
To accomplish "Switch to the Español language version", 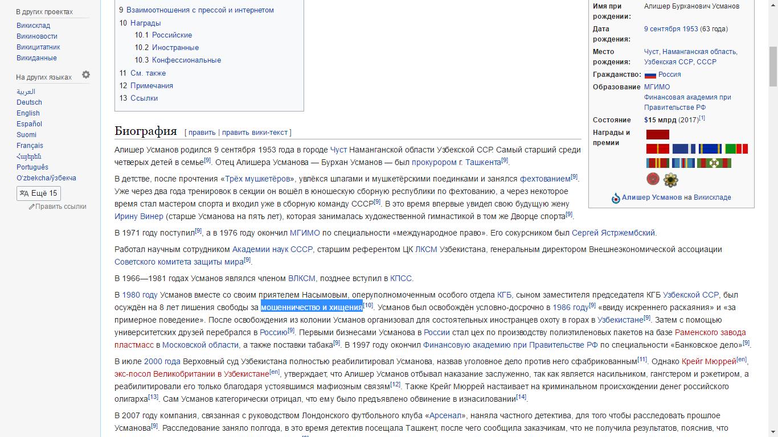I will [29, 124].
